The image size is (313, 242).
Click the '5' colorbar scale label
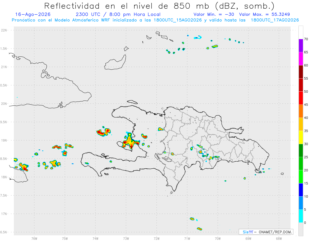305,210
